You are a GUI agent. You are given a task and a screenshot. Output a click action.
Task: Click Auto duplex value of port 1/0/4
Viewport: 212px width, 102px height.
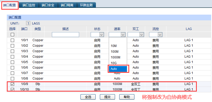click(136, 57)
